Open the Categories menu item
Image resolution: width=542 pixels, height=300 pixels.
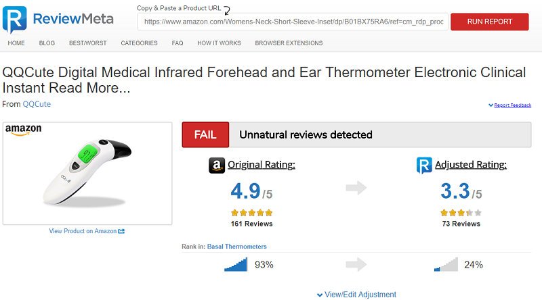pos(139,43)
